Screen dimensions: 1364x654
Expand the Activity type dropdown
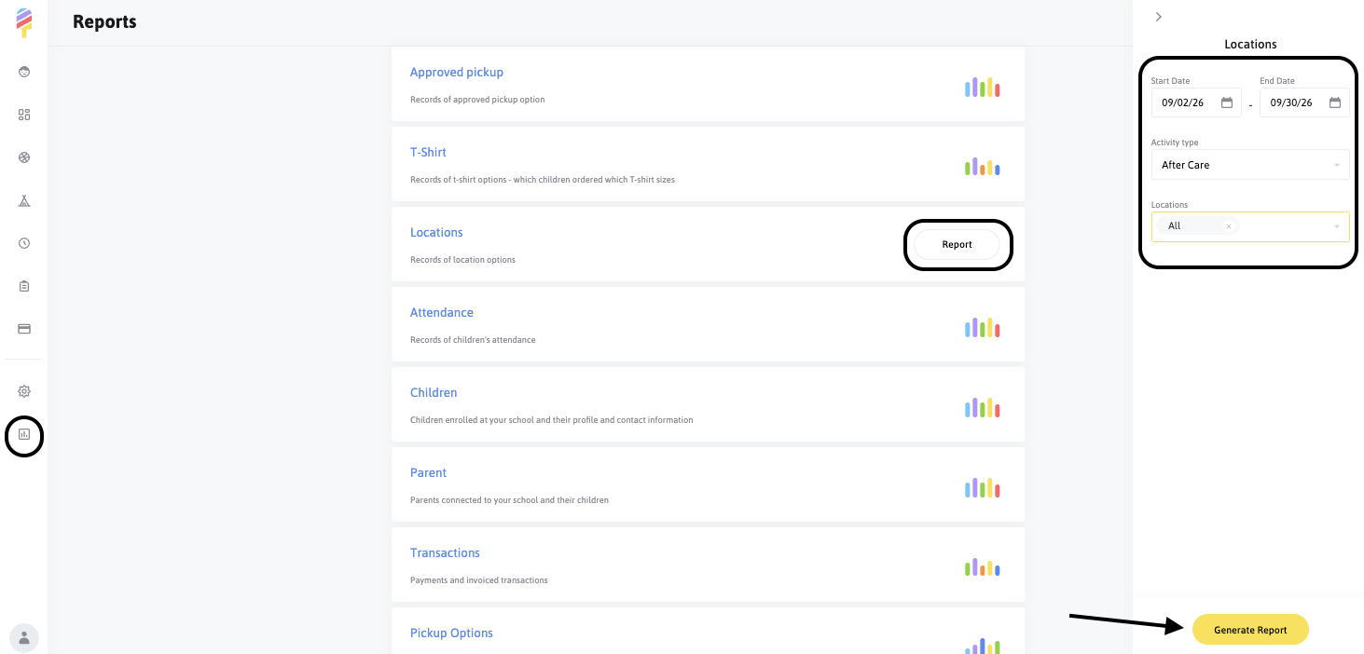pyautogui.click(x=1250, y=165)
